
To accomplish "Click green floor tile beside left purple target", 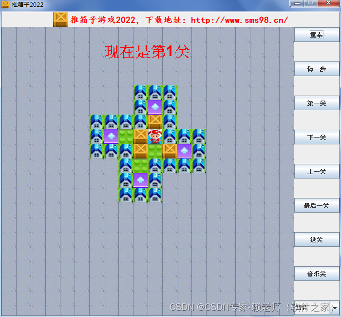I will pos(126,137).
